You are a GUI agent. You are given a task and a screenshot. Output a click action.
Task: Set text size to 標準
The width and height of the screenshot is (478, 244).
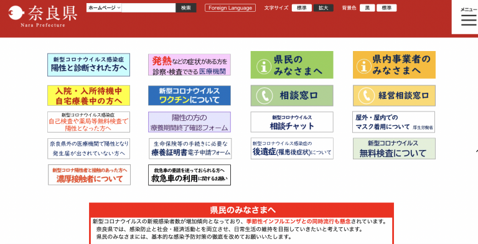pyautogui.click(x=301, y=8)
